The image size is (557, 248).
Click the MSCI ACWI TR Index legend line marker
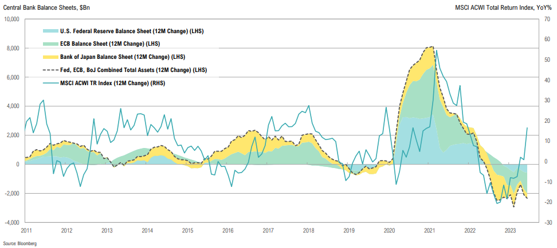[x=50, y=83]
